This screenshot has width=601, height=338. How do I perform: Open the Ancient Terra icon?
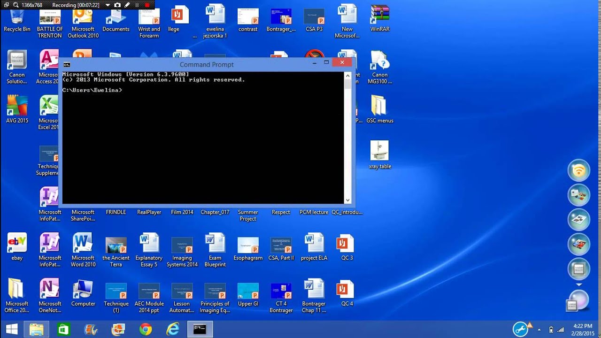116,252
